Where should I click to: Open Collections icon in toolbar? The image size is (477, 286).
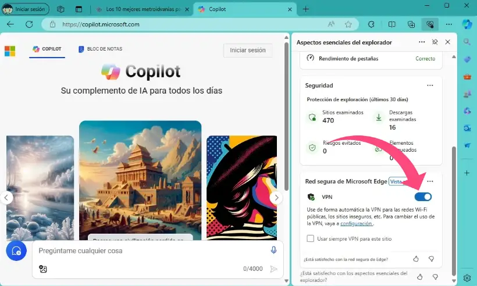pyautogui.click(x=411, y=24)
